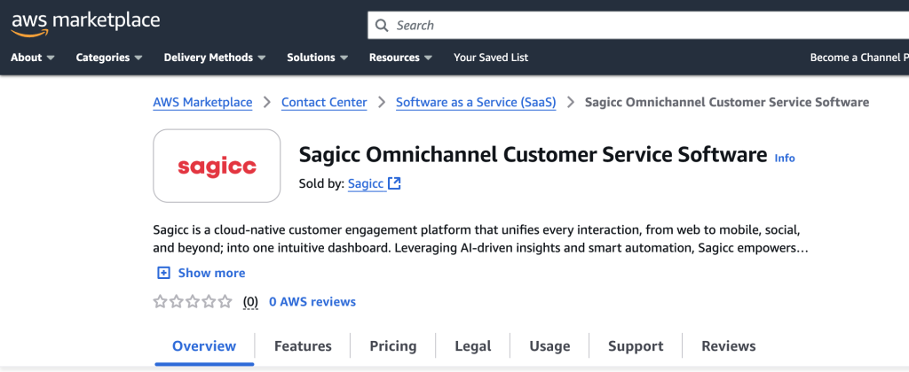Expand the About dropdown menu
The height and width of the screenshot is (372, 909).
(x=32, y=58)
